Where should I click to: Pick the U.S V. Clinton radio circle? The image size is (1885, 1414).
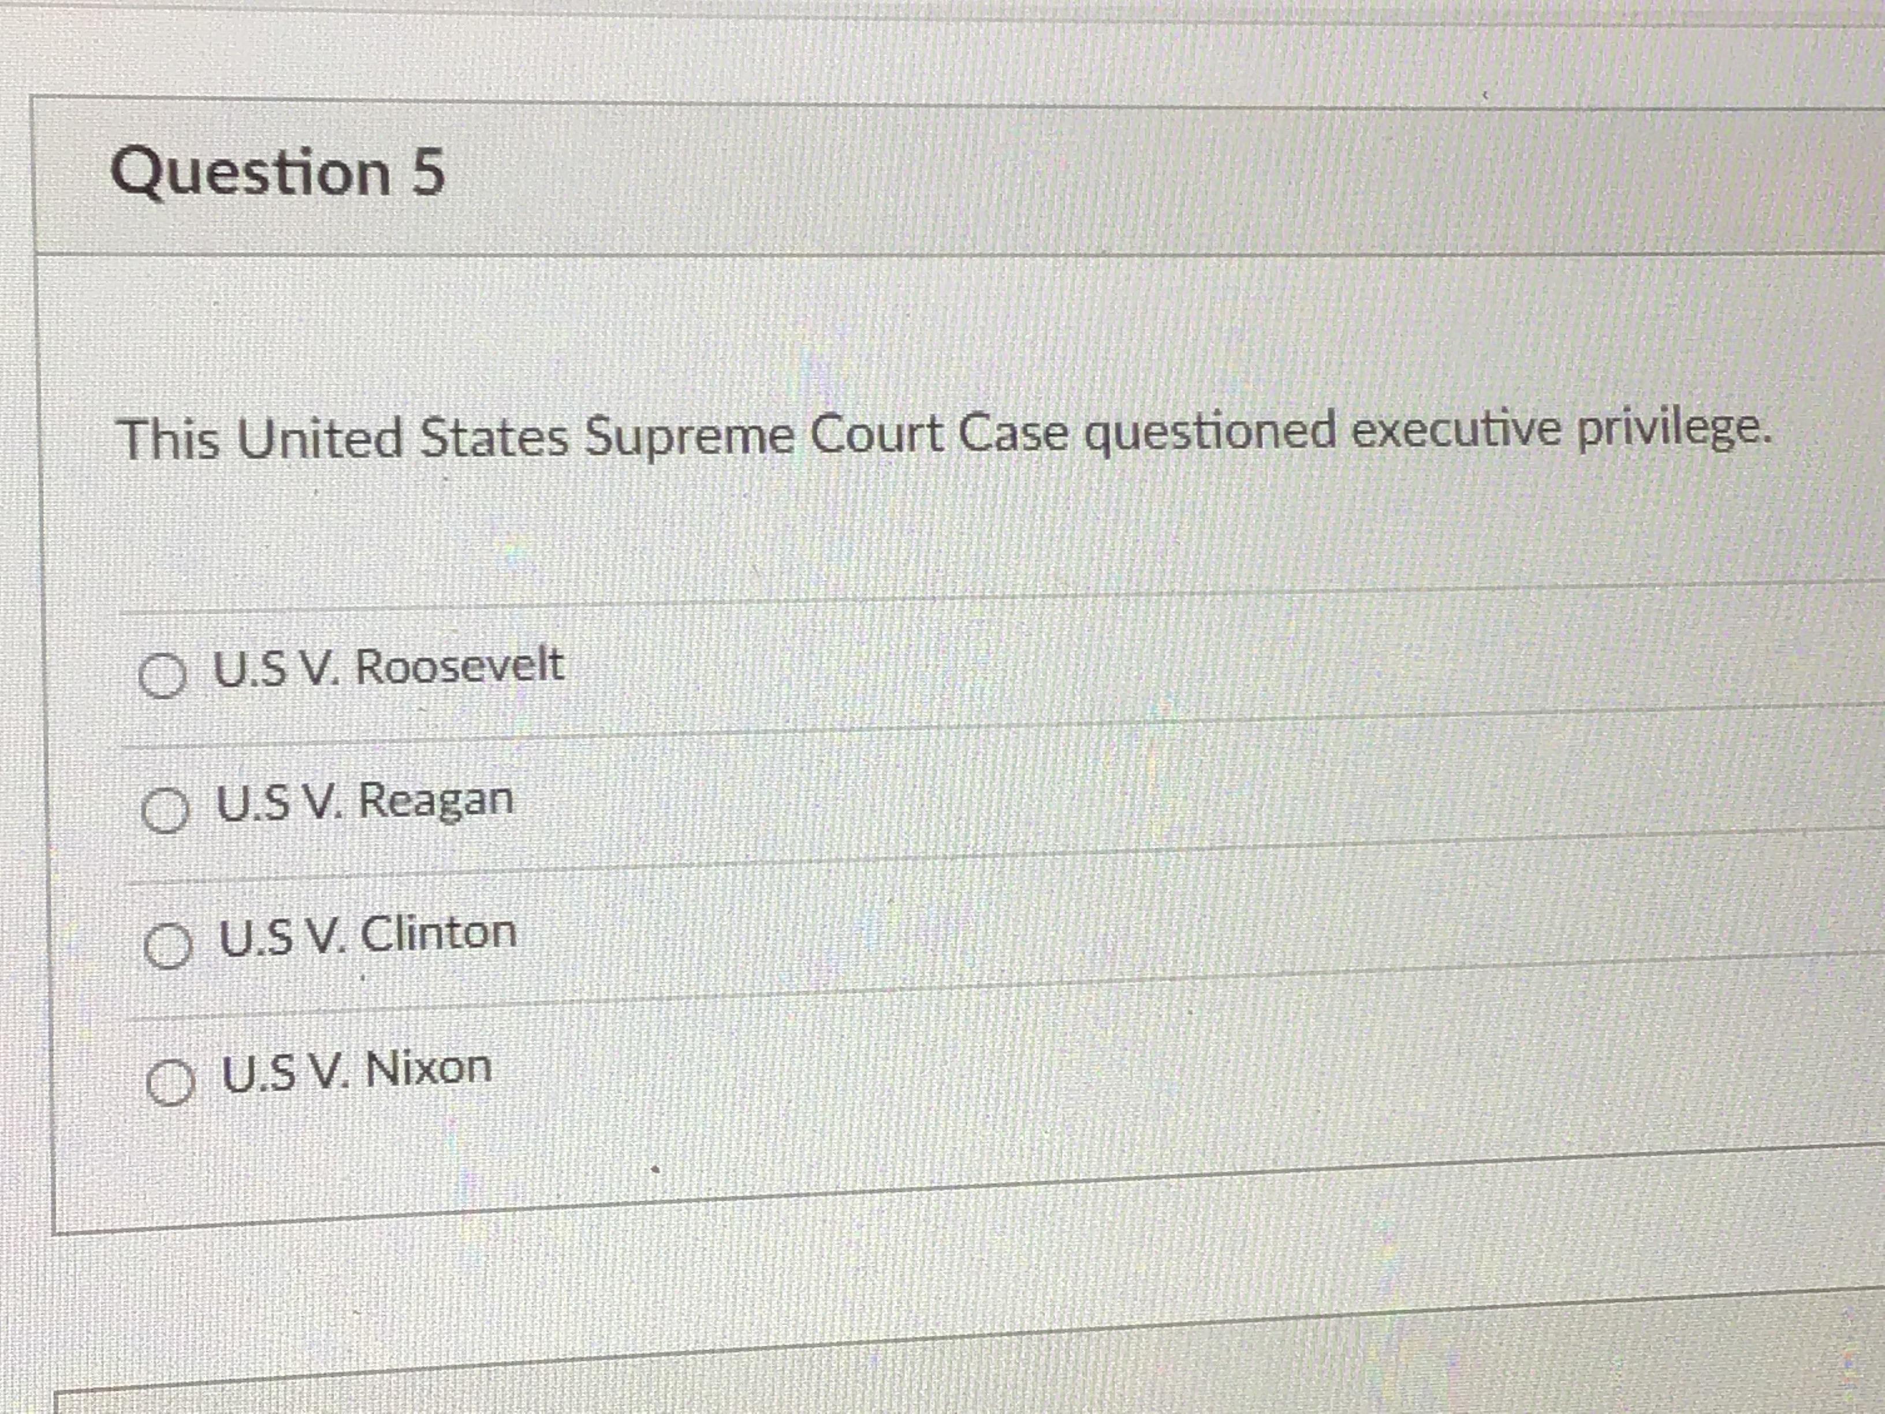coord(167,947)
